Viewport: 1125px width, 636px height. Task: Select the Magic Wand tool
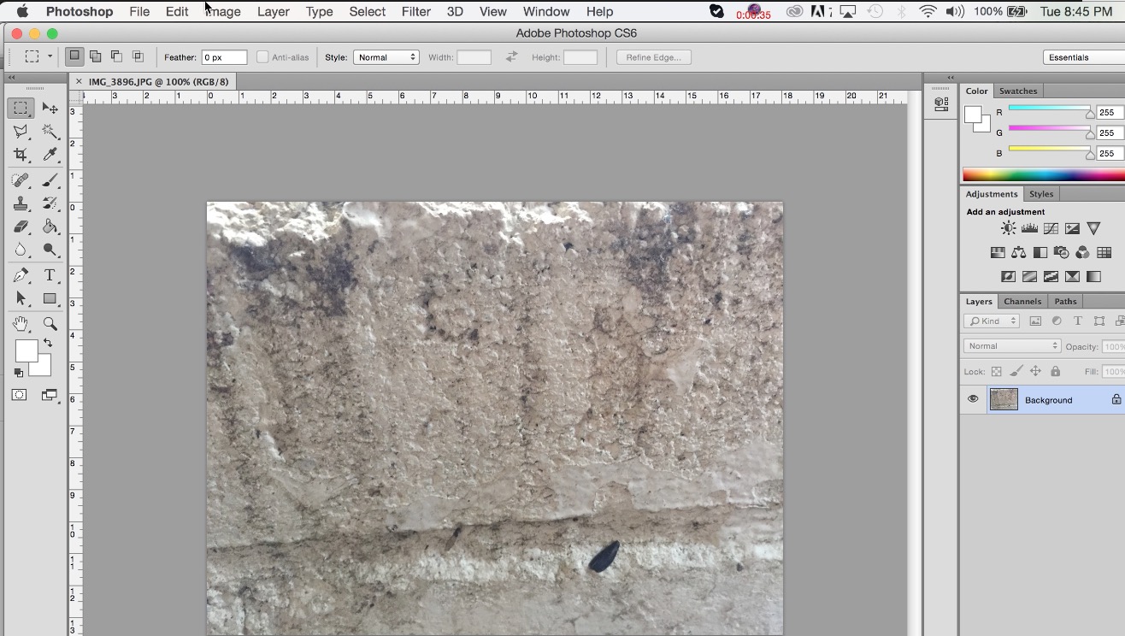click(50, 132)
